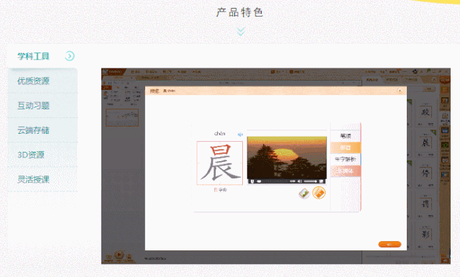
Task: Select the 晨 character card in panel
Action: 425,142
